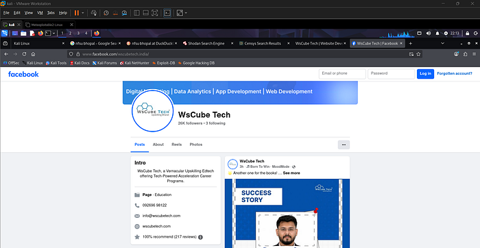Switch to the WsCube Tech Website tab
Viewport: 480px width, 248px height.
point(320,43)
